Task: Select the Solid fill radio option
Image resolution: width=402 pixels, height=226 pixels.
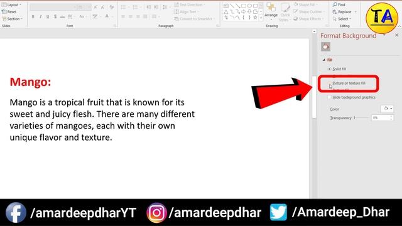Action: 337,69
